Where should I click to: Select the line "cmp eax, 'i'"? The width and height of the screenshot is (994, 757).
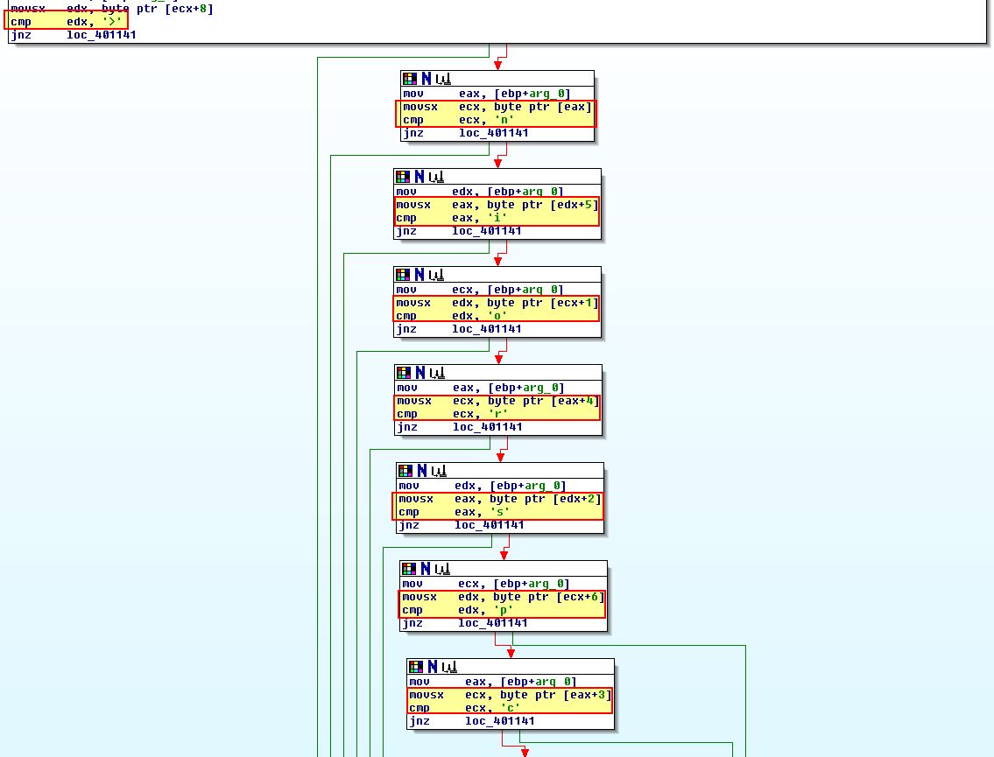(452, 219)
